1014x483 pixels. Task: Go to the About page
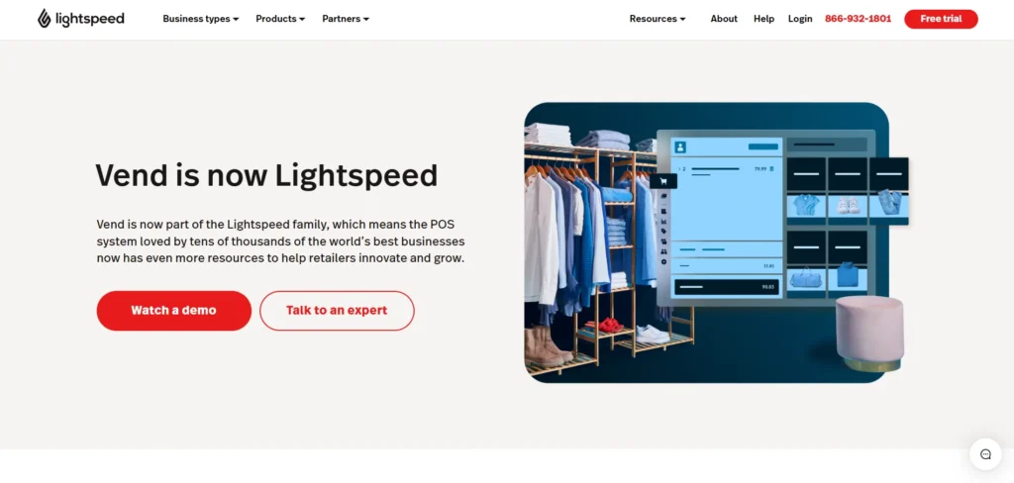(x=724, y=19)
